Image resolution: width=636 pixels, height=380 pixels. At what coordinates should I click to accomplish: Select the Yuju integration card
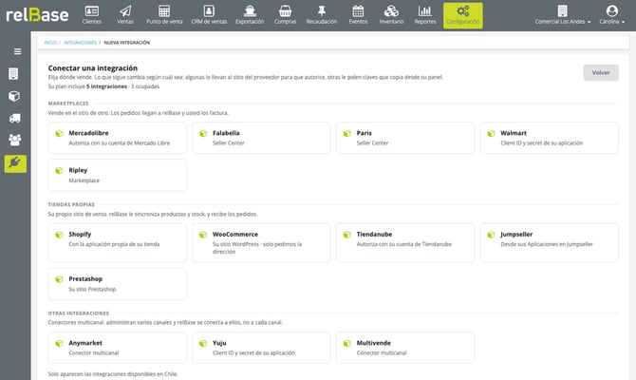[x=261, y=348]
